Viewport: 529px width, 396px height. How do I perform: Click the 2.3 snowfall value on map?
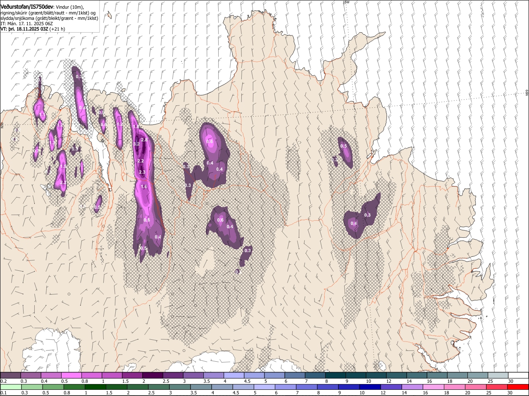[x=142, y=172]
